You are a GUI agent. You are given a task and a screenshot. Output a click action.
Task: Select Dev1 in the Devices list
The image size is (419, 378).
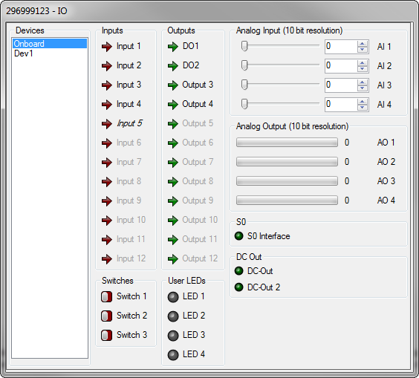tap(50, 53)
